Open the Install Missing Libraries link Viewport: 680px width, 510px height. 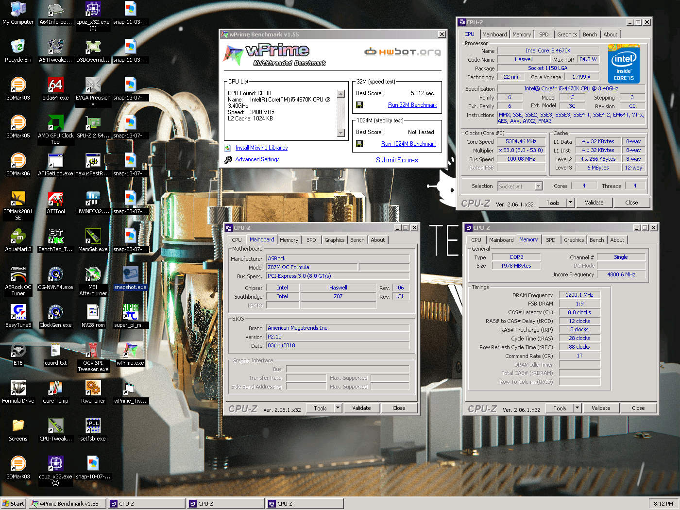point(261,148)
